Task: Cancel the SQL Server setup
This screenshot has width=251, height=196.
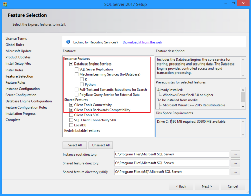Action: (x=233, y=186)
